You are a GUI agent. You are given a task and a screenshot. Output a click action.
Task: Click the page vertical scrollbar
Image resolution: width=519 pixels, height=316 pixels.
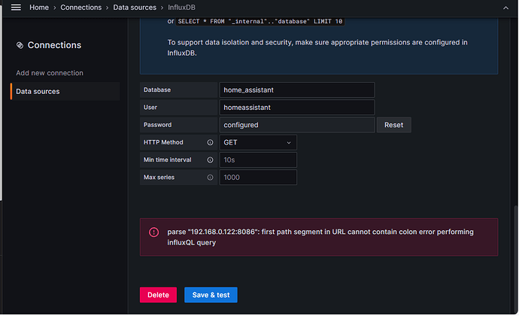pyautogui.click(x=516, y=258)
